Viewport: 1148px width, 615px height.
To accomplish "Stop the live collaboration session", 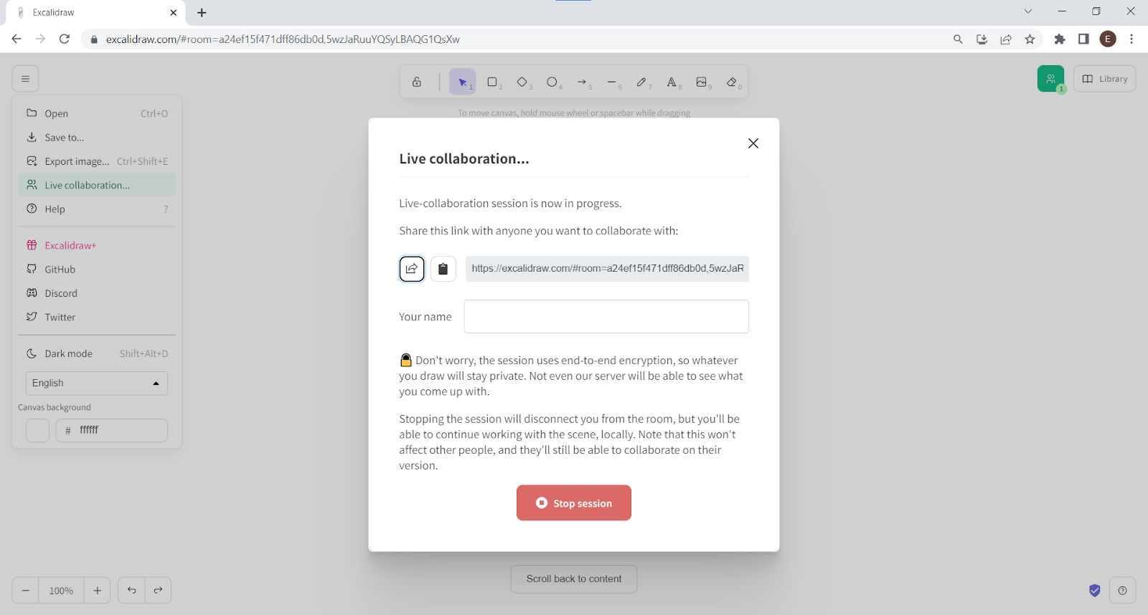I will coord(574,502).
